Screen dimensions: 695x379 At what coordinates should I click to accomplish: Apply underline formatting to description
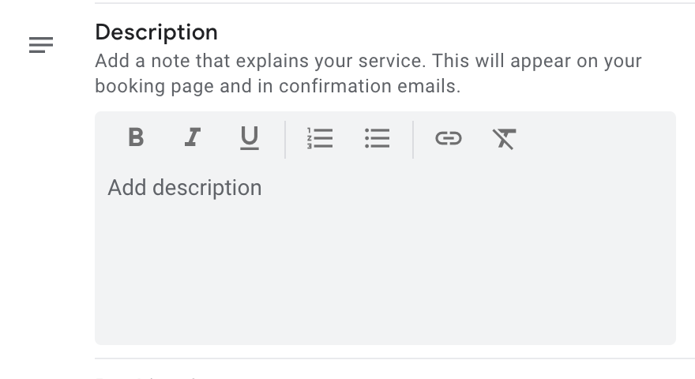(x=249, y=138)
